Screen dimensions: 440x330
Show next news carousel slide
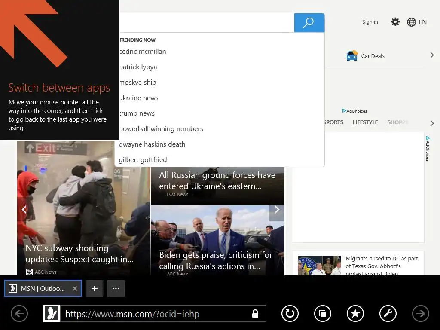coord(277,210)
